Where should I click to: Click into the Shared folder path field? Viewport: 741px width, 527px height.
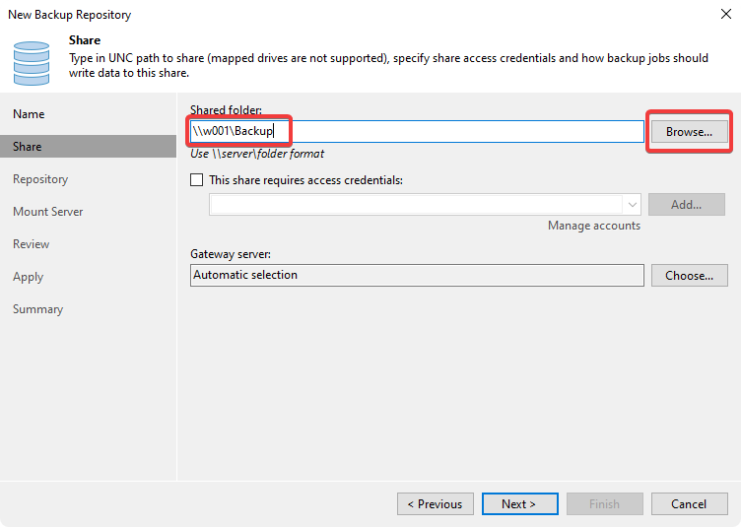(463, 131)
